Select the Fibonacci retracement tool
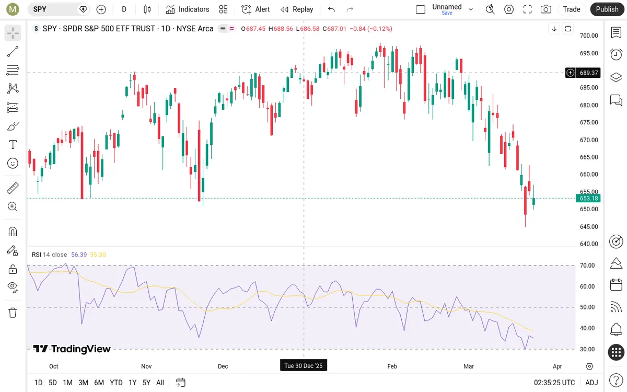627x392 pixels. click(13, 70)
